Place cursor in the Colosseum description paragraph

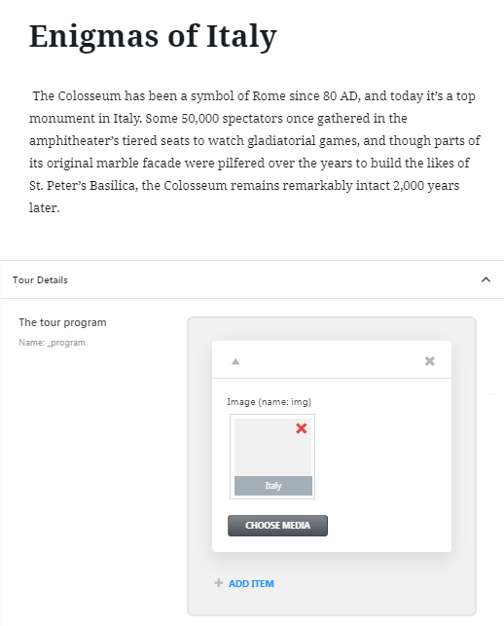click(x=254, y=152)
